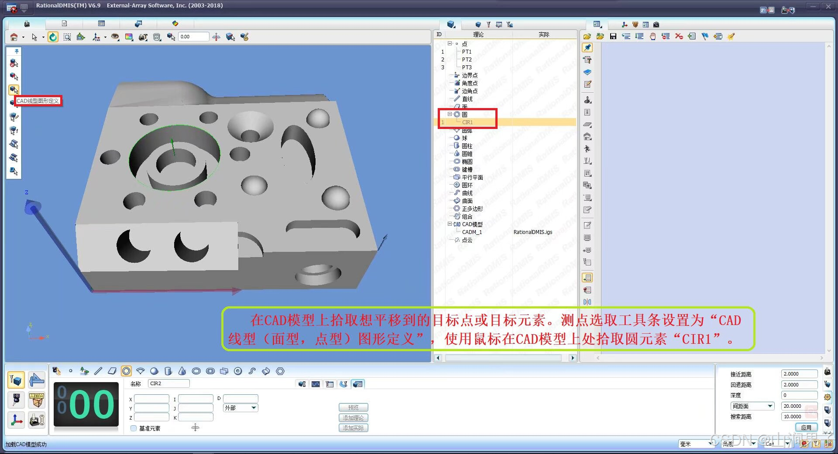The width and height of the screenshot is (838, 454).
Task: Click the 应用 button at bottom right
Action: pos(807,427)
